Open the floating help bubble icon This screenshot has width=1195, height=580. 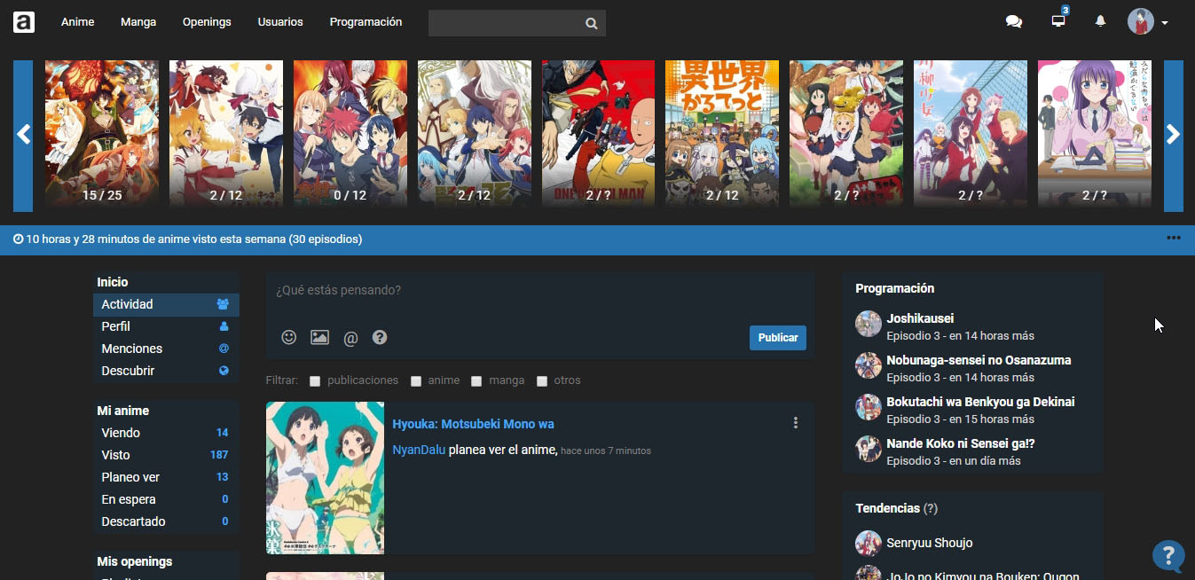pos(1168,555)
